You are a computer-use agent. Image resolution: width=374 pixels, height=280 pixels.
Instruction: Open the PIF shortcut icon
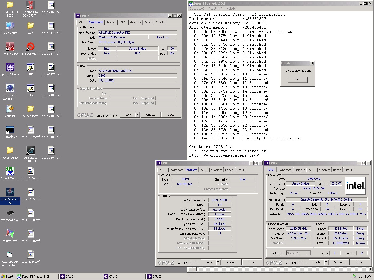[30, 67]
